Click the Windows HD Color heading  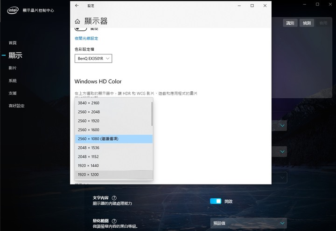pyautogui.click(x=98, y=82)
